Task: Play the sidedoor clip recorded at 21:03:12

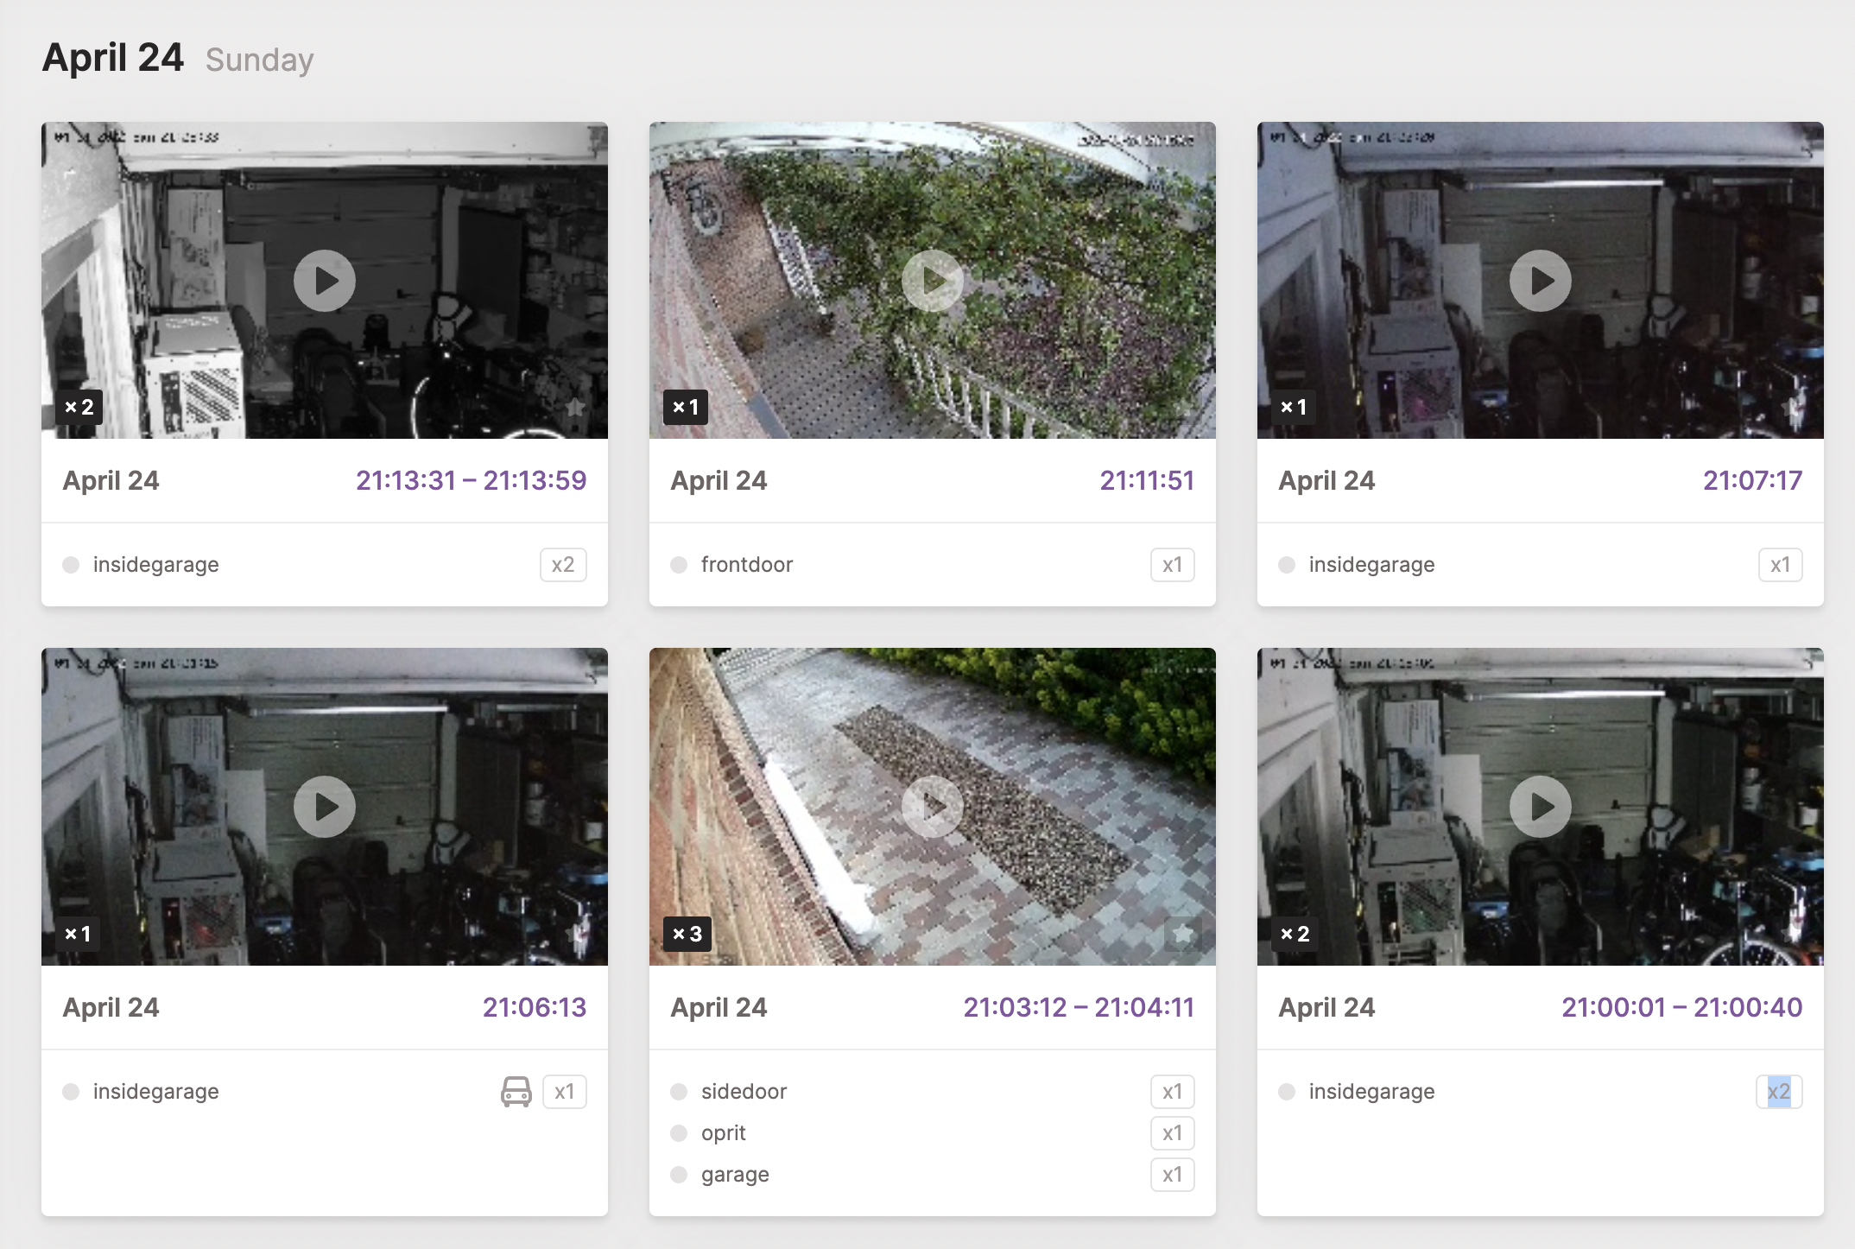Action: click(x=932, y=806)
